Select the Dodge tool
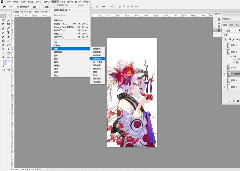 [x=3, y=45]
